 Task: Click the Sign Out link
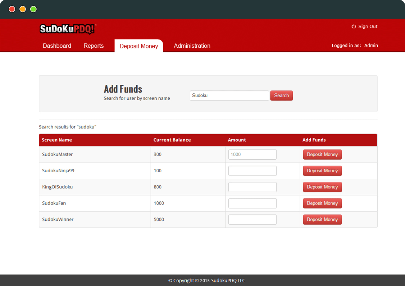pyautogui.click(x=368, y=27)
